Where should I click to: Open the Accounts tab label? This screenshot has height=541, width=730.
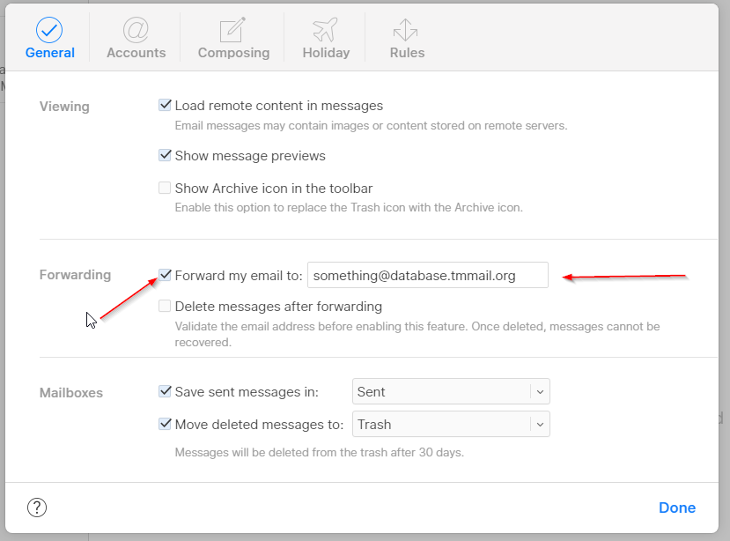click(136, 53)
